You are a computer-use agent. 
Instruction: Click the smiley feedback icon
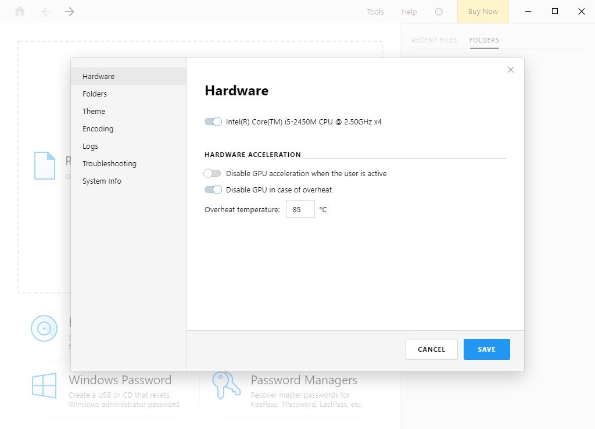(439, 12)
